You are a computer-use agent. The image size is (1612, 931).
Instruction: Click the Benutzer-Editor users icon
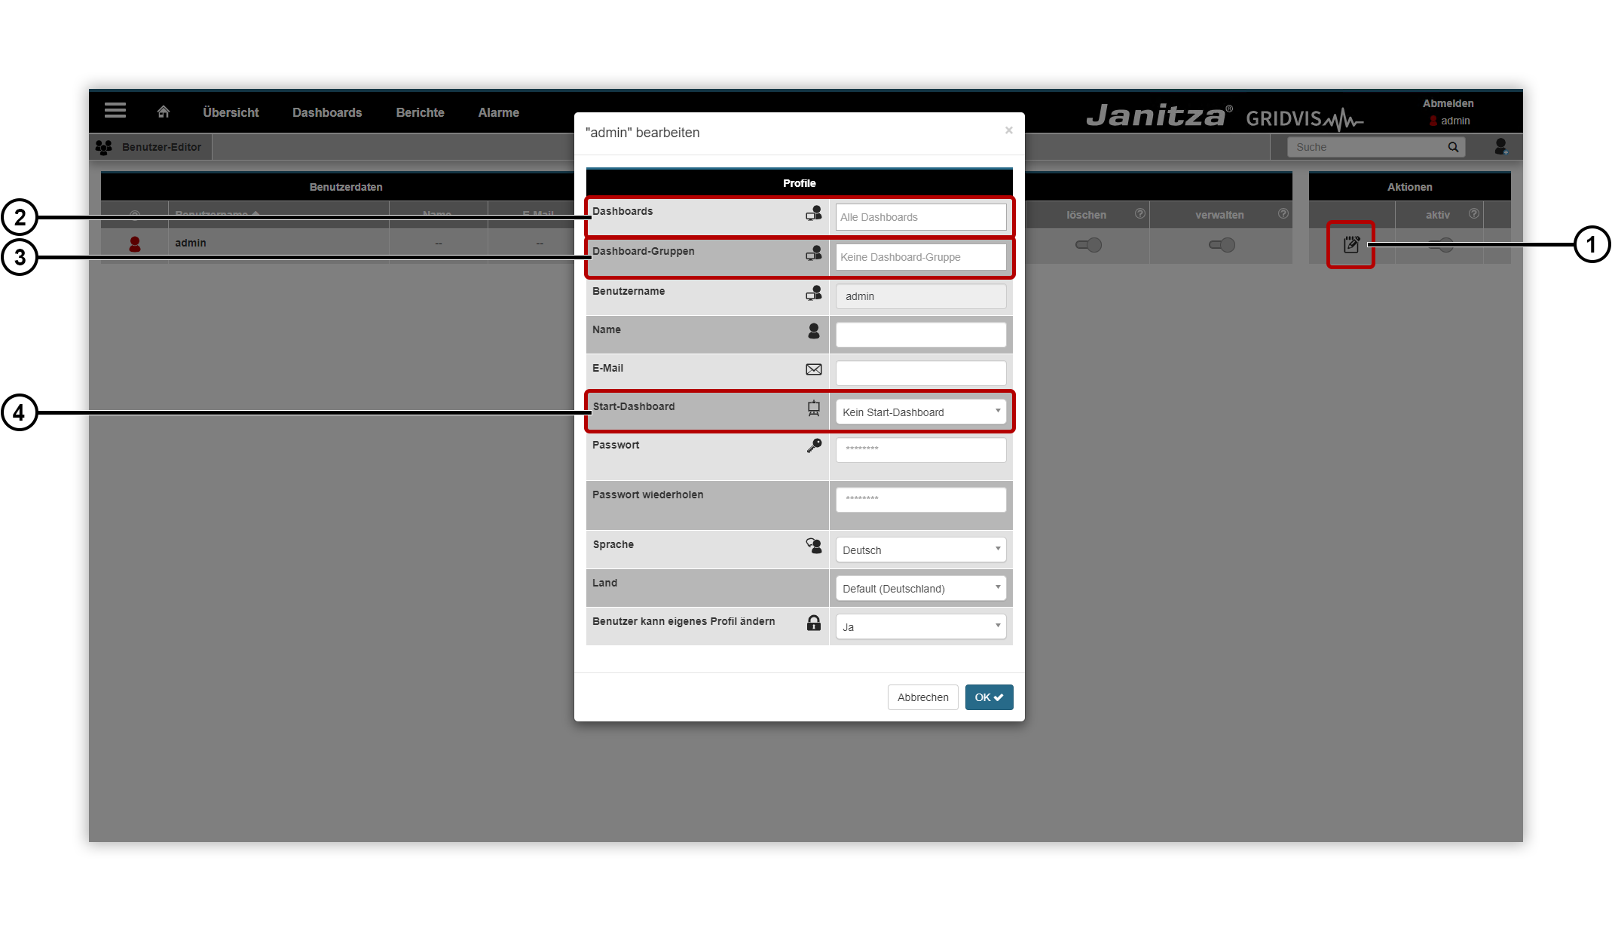pyautogui.click(x=105, y=147)
